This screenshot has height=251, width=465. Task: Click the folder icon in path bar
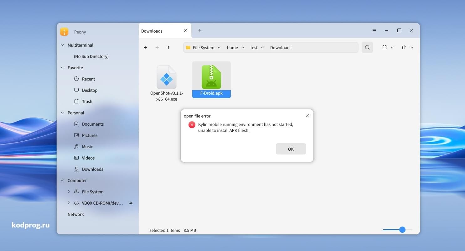click(188, 48)
